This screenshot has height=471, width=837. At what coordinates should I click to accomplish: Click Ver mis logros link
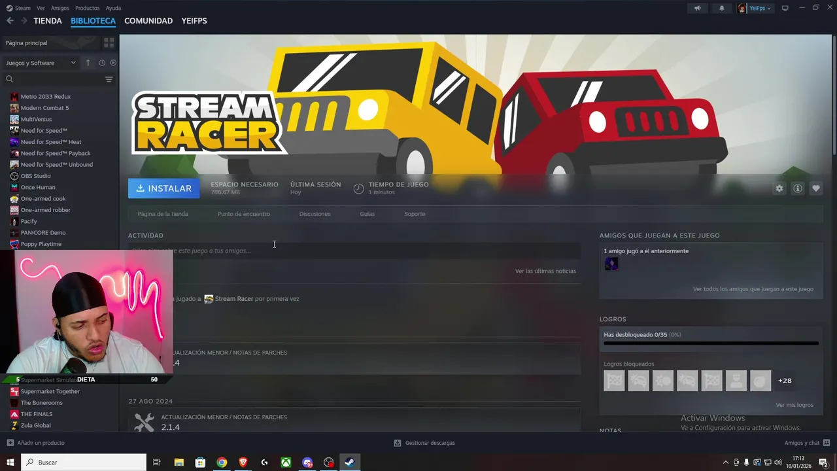click(794, 405)
